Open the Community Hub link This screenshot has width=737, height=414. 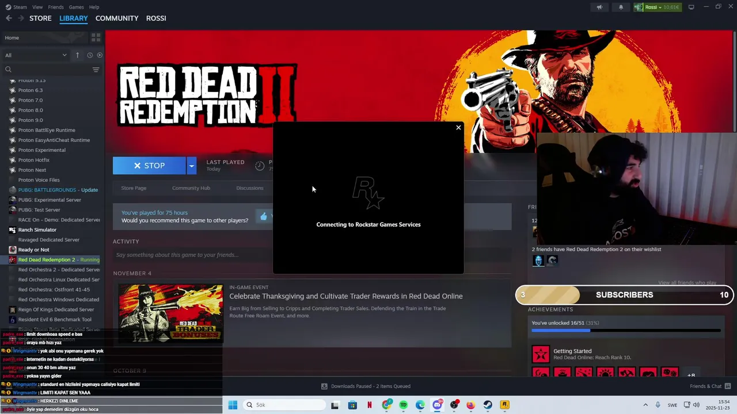click(191, 188)
